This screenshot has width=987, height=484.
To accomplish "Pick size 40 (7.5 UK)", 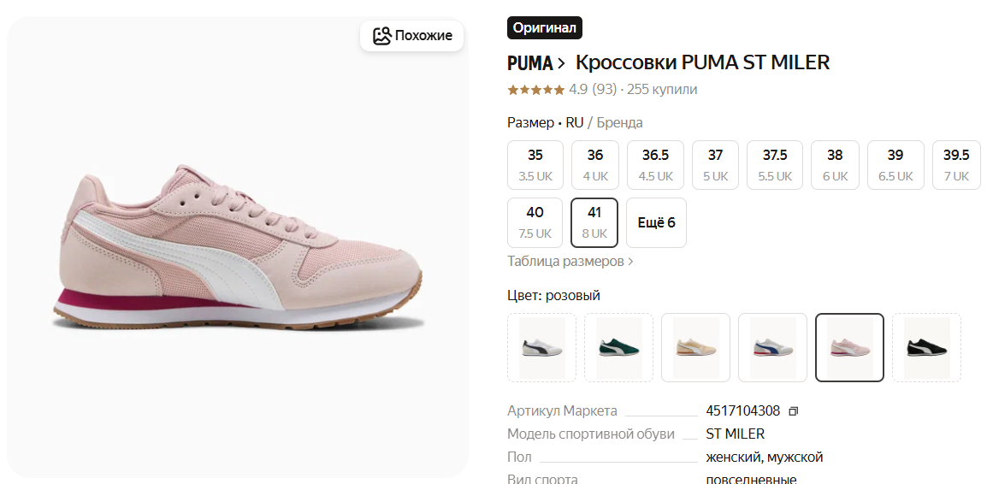I will pos(535,222).
